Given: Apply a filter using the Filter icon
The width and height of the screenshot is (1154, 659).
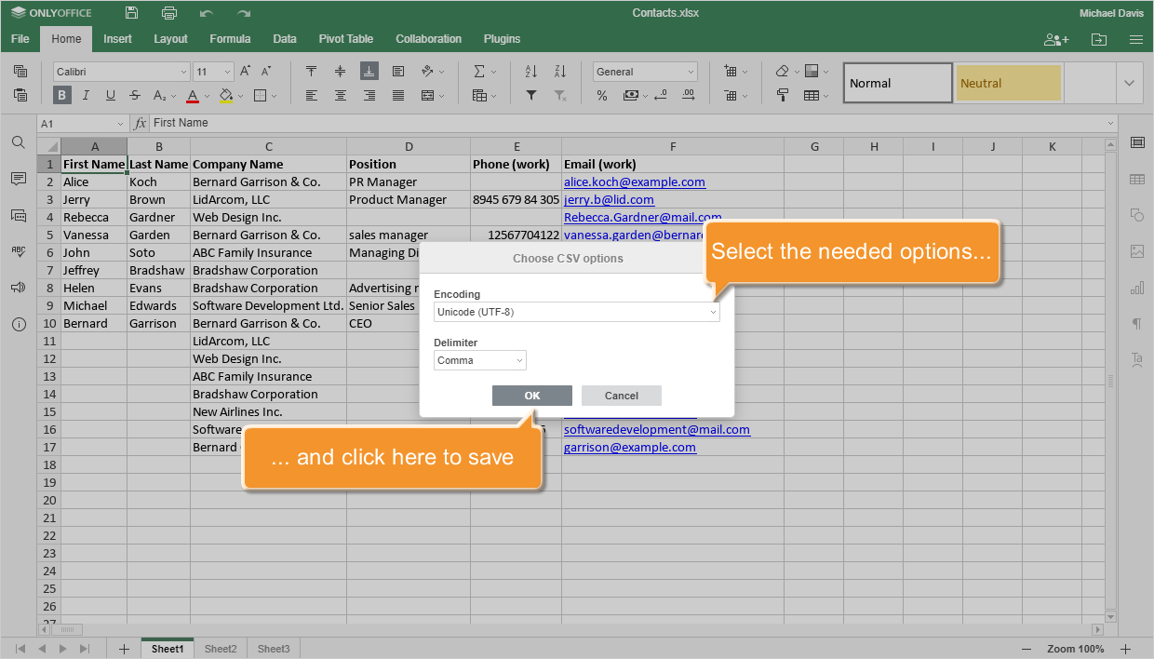Looking at the screenshot, I should tap(530, 97).
